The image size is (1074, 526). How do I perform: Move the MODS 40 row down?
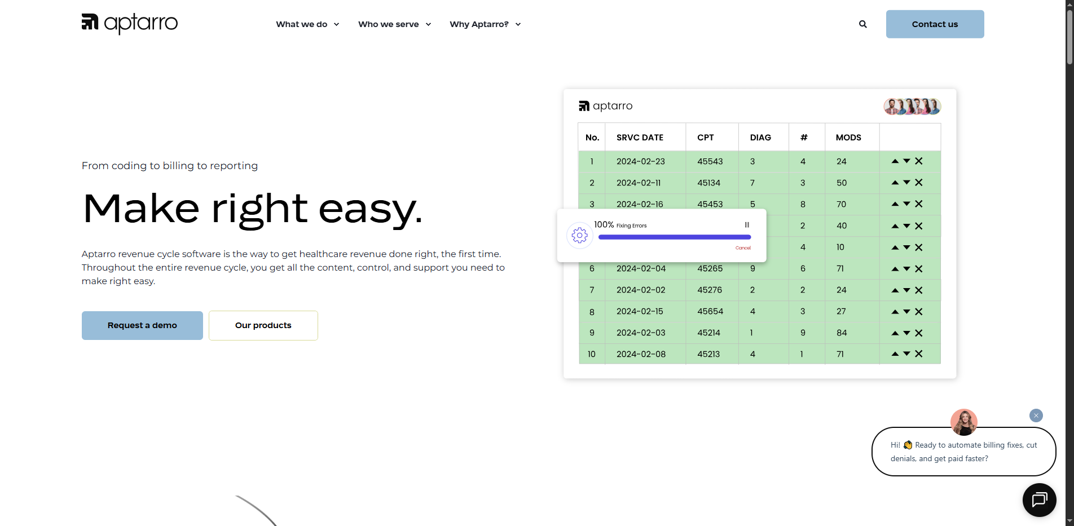click(907, 226)
